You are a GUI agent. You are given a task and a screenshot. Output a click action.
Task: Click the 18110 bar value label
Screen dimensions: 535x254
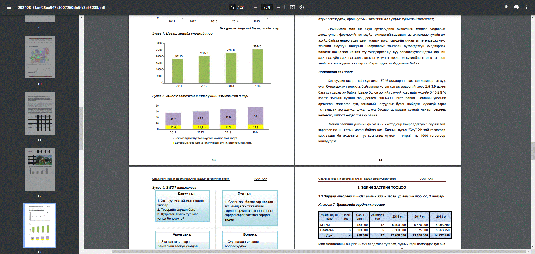click(x=179, y=56)
